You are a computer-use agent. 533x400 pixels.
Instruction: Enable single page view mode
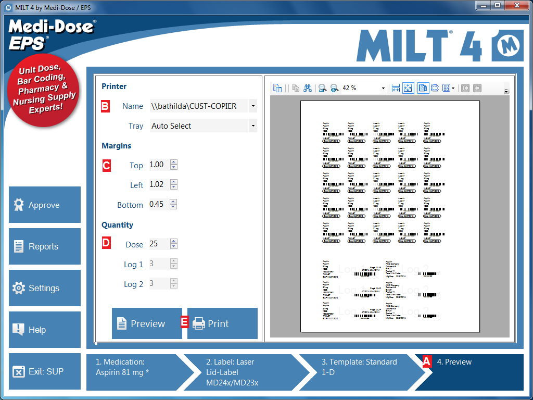coord(423,88)
